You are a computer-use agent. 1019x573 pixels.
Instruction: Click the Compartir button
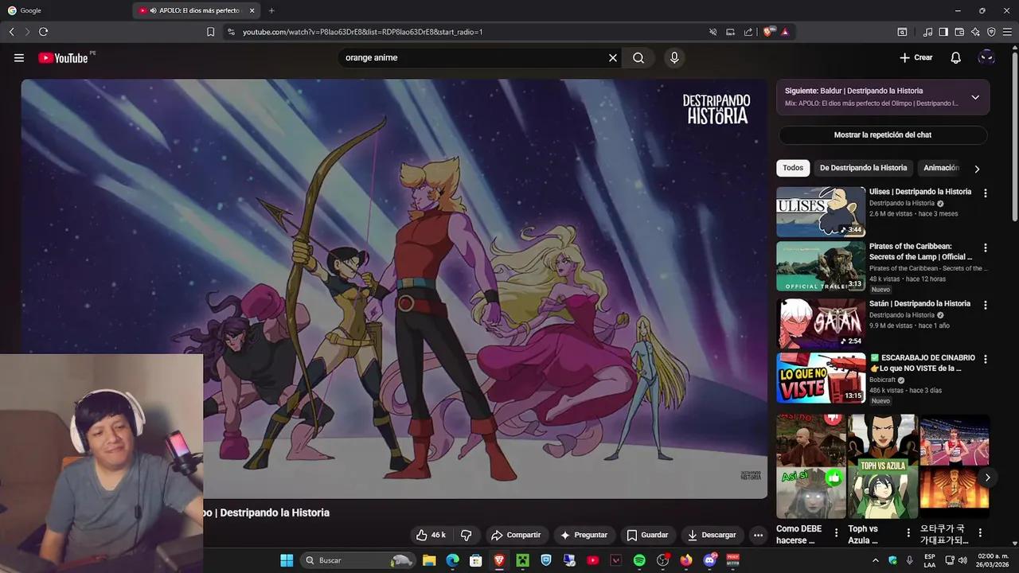tap(516, 535)
